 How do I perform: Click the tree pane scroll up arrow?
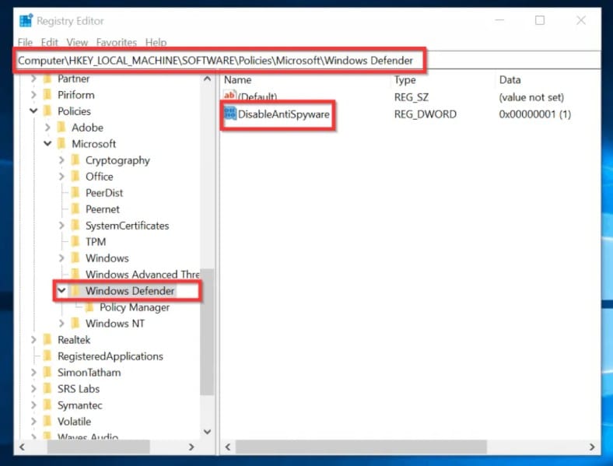coord(207,79)
